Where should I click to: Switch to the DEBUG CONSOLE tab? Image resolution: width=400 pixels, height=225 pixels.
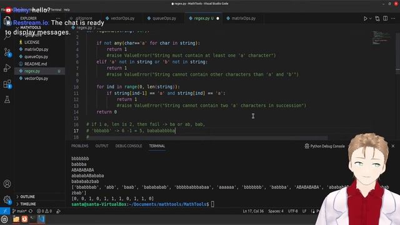(129, 146)
